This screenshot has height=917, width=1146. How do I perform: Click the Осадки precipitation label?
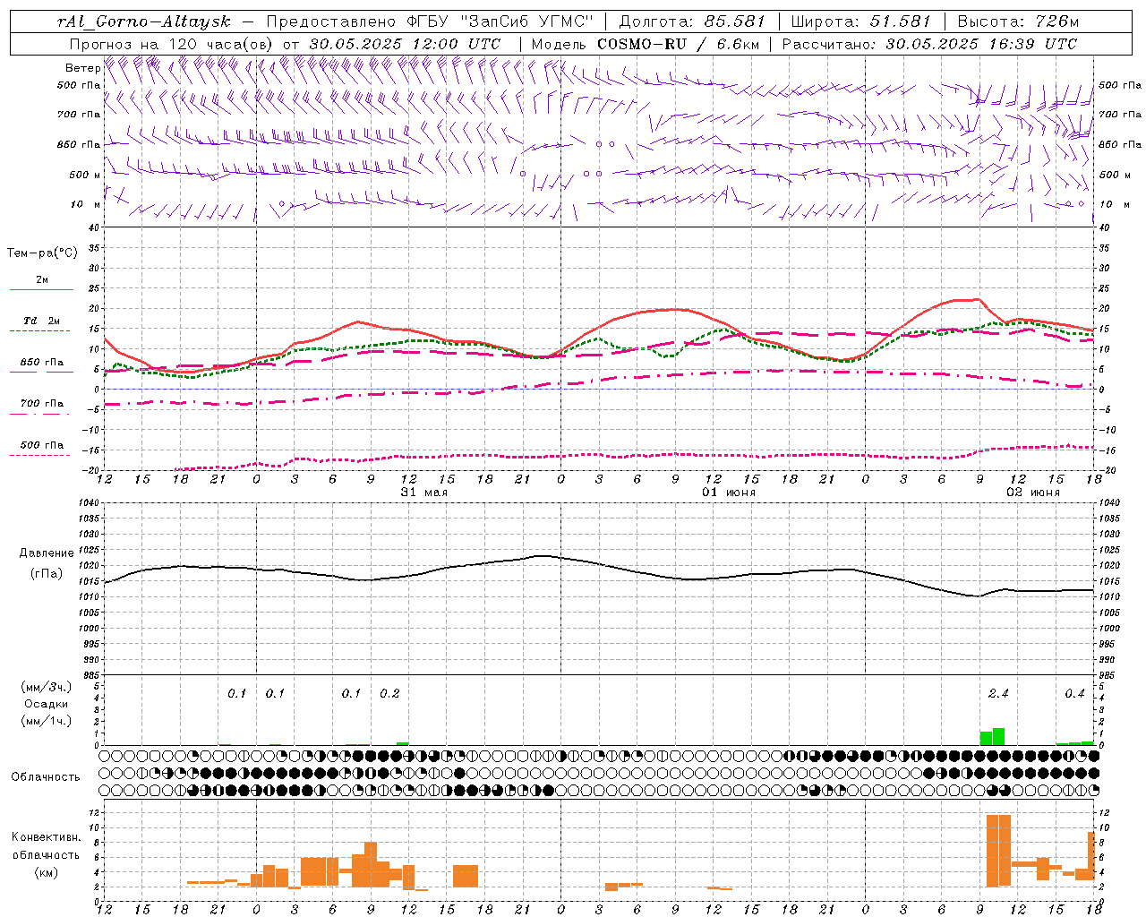[x=47, y=704]
